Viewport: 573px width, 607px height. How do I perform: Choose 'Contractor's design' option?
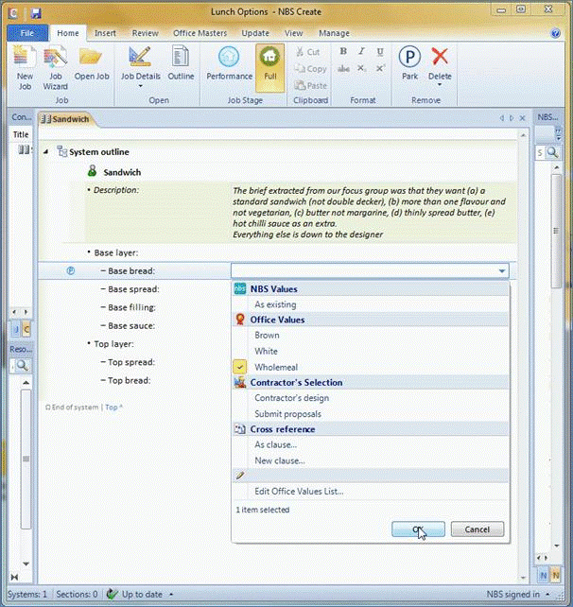tap(292, 398)
